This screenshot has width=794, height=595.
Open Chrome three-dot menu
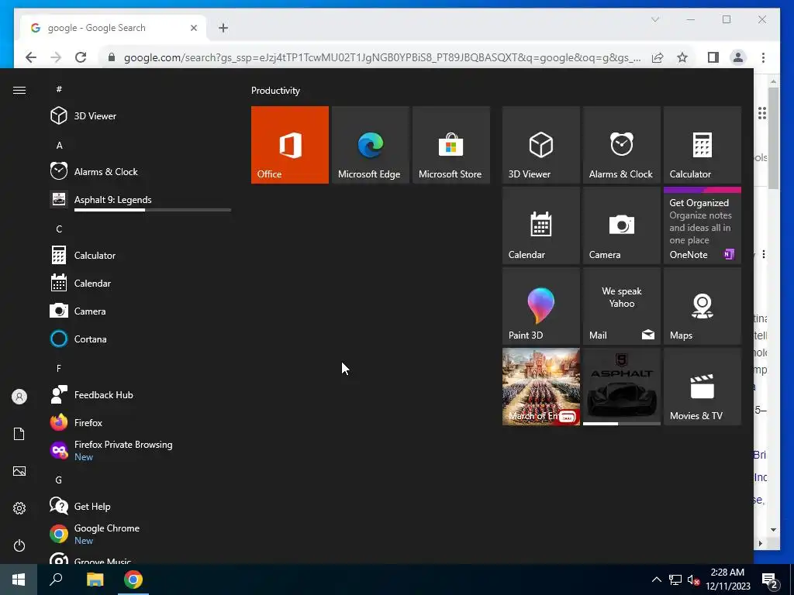point(763,57)
